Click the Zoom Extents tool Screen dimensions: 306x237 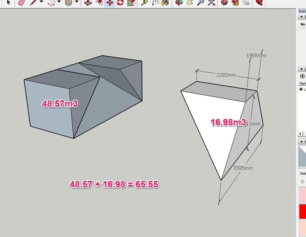tap(212, 3)
